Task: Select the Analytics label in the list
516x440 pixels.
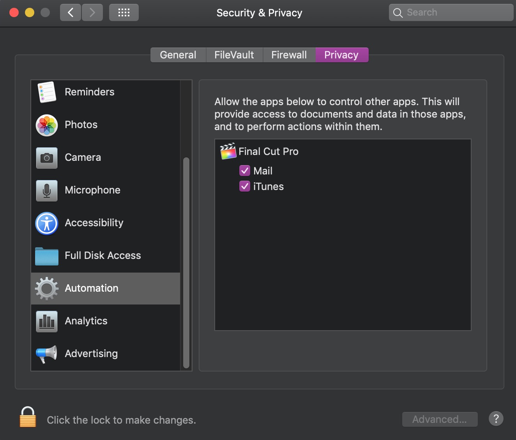Action: tap(86, 321)
